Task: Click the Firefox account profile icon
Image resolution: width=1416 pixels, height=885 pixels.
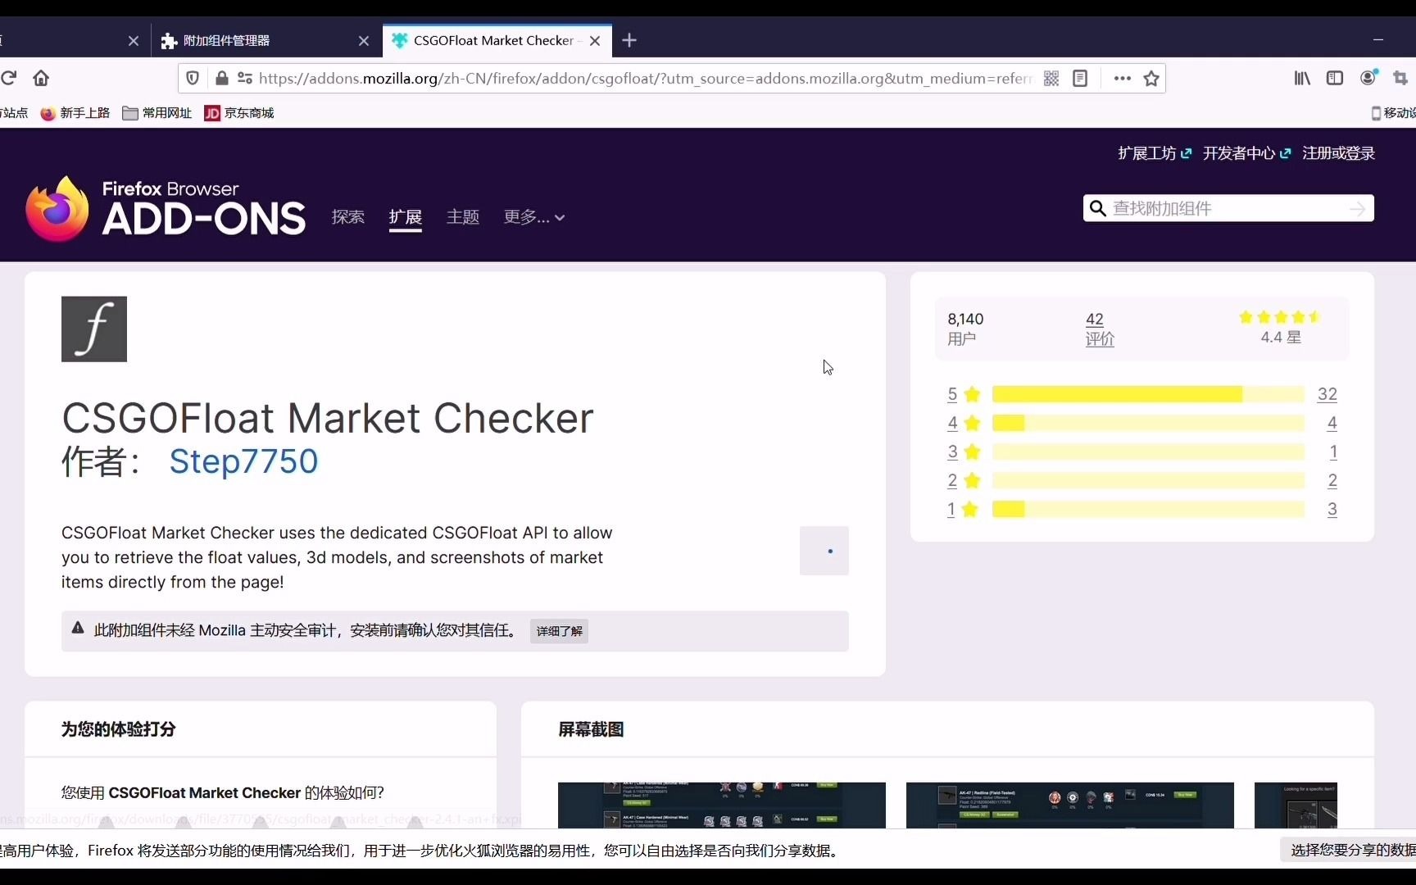Action: click(1368, 78)
